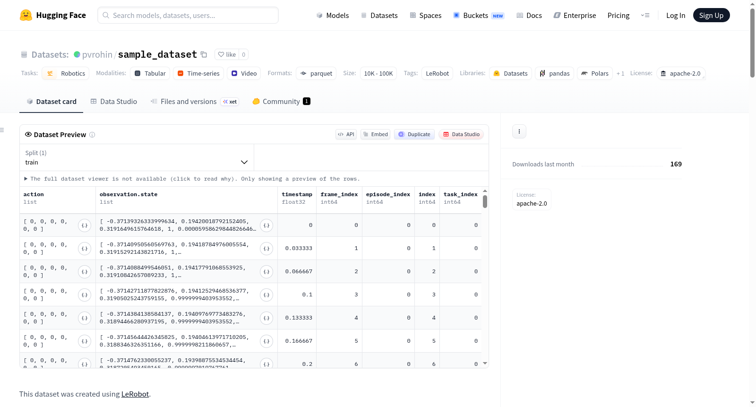Expand observation.state JSON in timestamp 0.066667 row
The width and height of the screenshot is (756, 407).
pyautogui.click(x=266, y=272)
